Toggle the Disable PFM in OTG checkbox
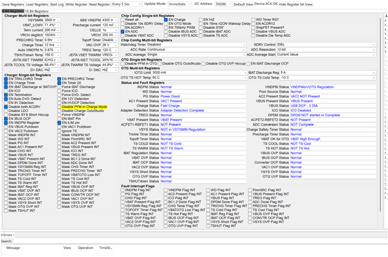Viewport: 388px width, 257px height. tap(122, 63)
